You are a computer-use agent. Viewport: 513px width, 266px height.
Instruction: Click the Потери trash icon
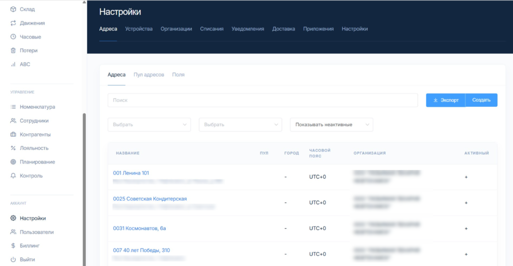pyautogui.click(x=14, y=51)
